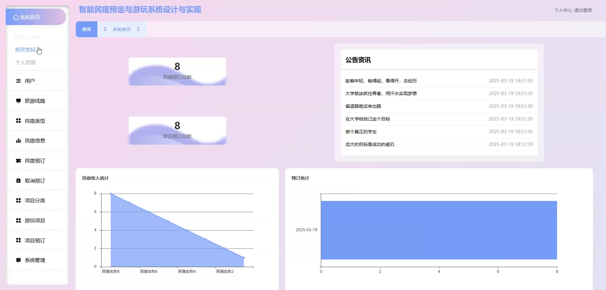
Task: Click the 取消预订 clipboard icon
Action: click(18, 181)
